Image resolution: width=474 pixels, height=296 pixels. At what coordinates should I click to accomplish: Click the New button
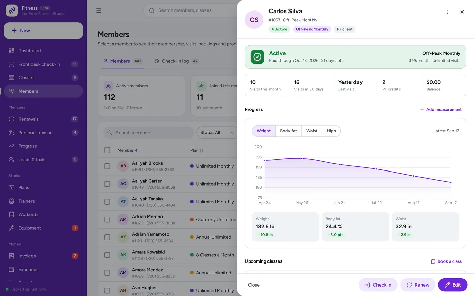43,31
